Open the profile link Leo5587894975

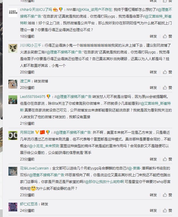(x=32, y=96)
